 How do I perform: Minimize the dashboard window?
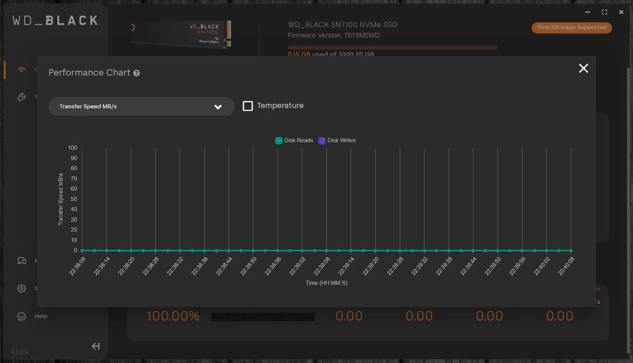click(588, 12)
